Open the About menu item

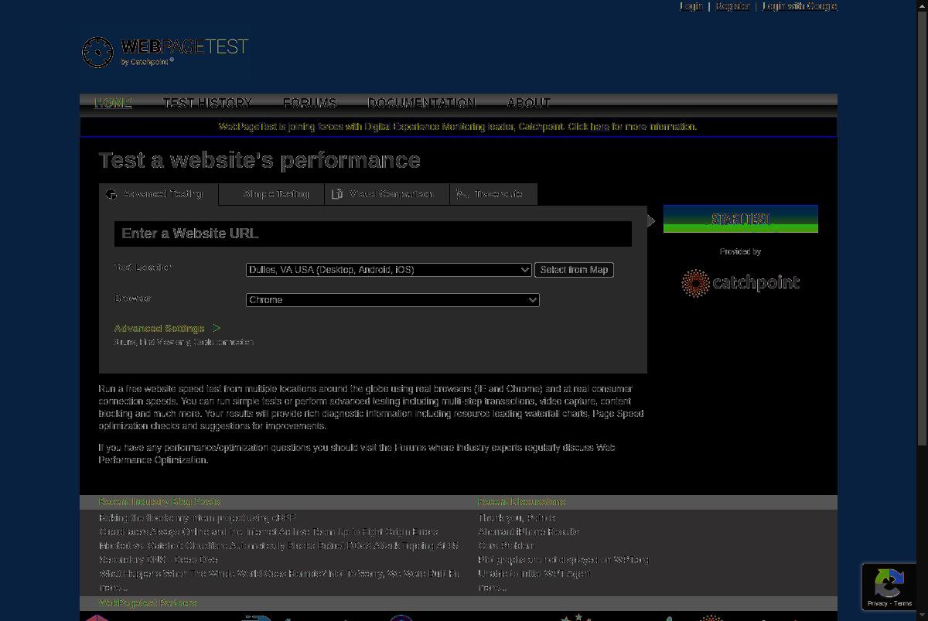529,103
